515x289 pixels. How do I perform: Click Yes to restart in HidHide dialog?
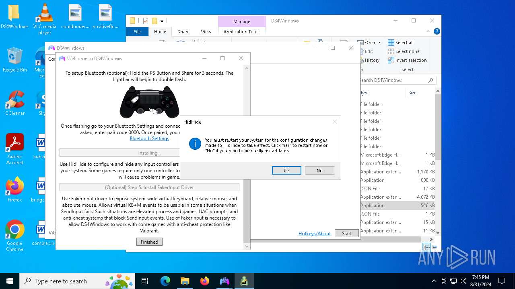(x=286, y=171)
